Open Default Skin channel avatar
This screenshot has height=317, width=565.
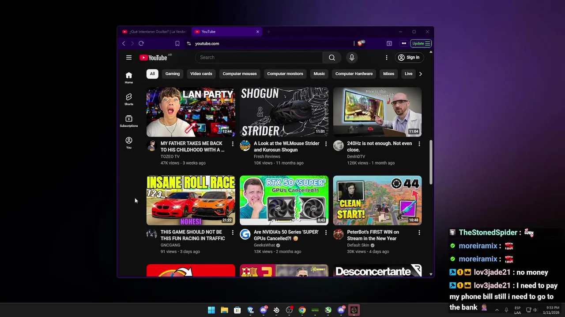point(339,234)
